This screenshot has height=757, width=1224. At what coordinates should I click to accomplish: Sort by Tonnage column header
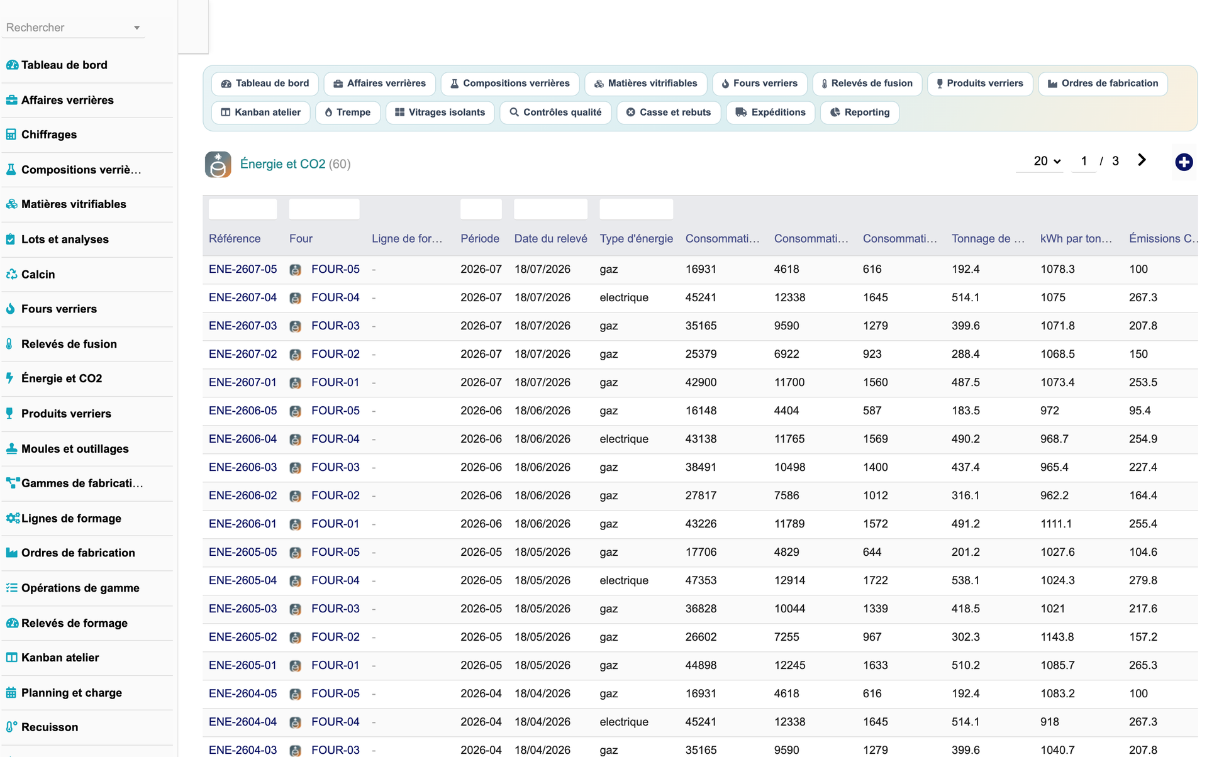[x=988, y=239]
